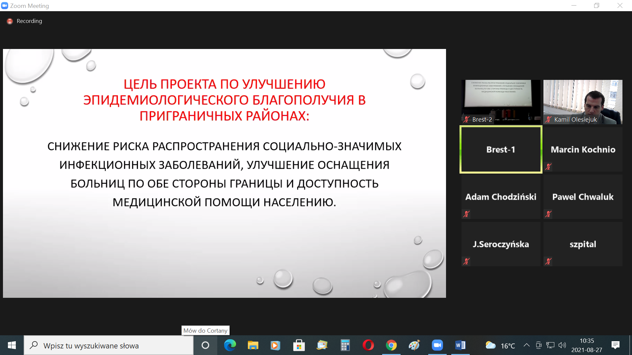
Task: Click muted microphone icon on Marcin Kochnio tile
Action: pyautogui.click(x=548, y=167)
